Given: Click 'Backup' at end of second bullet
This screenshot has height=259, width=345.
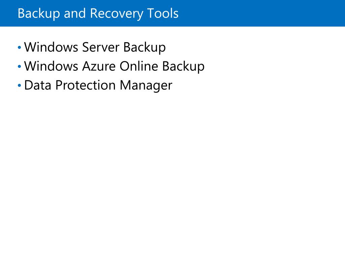Looking at the screenshot, I should coord(183,67).
